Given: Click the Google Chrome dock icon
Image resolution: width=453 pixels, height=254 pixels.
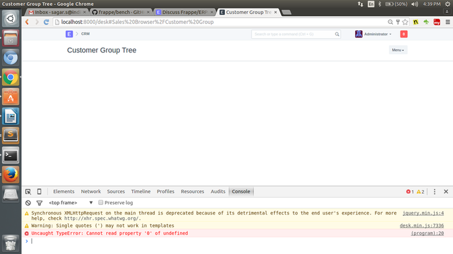Looking at the screenshot, I should (10, 77).
